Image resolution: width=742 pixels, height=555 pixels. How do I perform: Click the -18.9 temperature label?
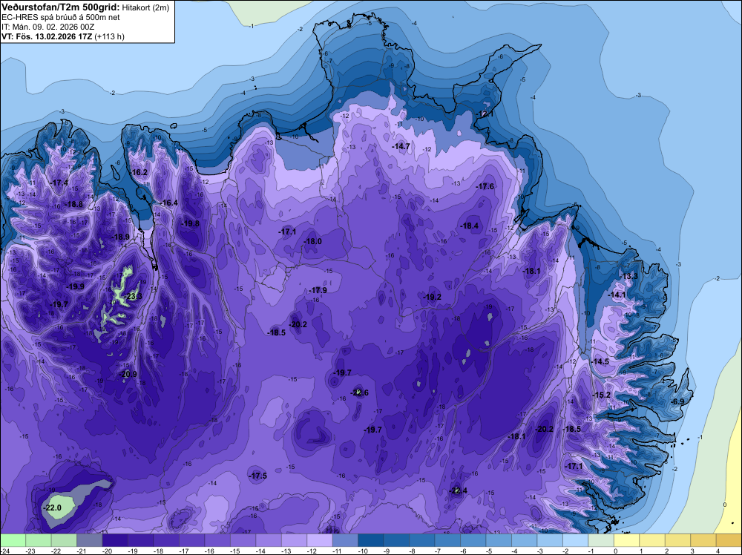click(x=121, y=237)
